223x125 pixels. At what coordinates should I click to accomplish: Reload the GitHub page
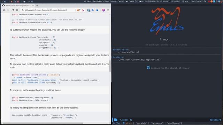[x=13, y=10]
